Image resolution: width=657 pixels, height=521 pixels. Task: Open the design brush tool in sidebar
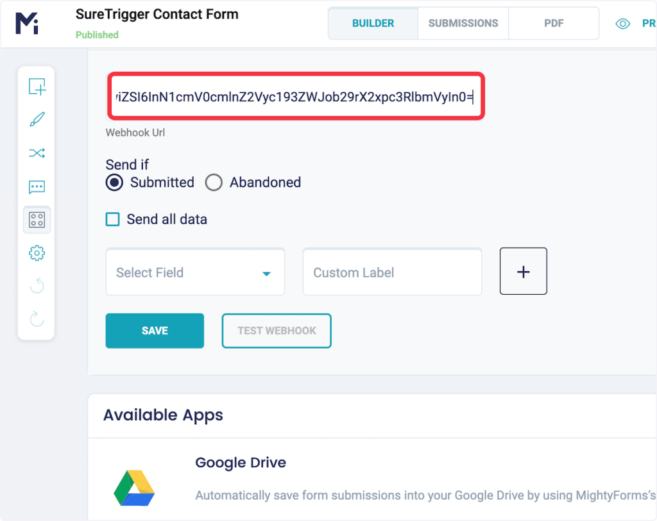(37, 120)
